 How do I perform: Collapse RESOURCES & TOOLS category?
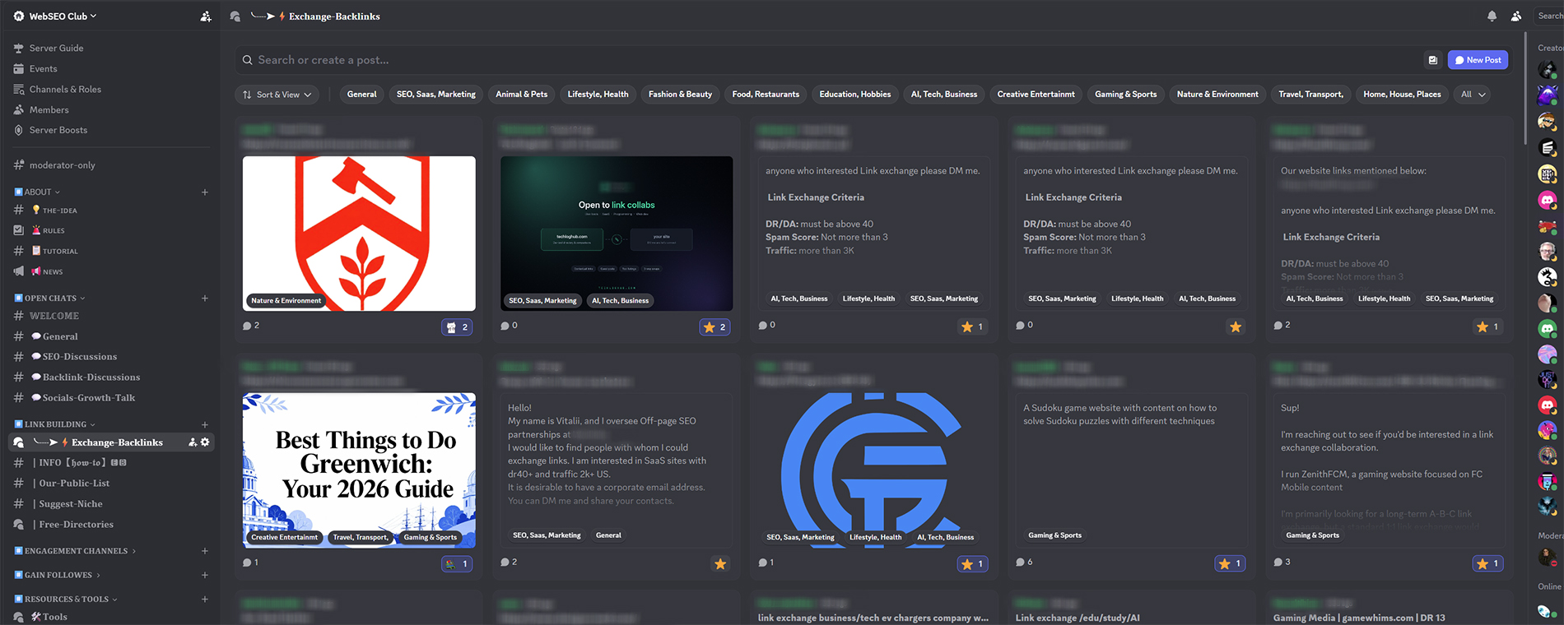pyautogui.click(x=65, y=599)
